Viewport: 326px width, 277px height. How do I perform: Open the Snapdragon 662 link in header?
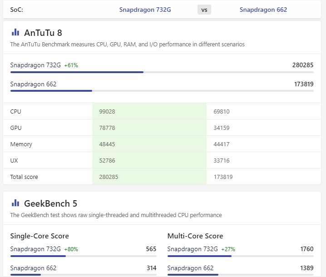tap(263, 10)
